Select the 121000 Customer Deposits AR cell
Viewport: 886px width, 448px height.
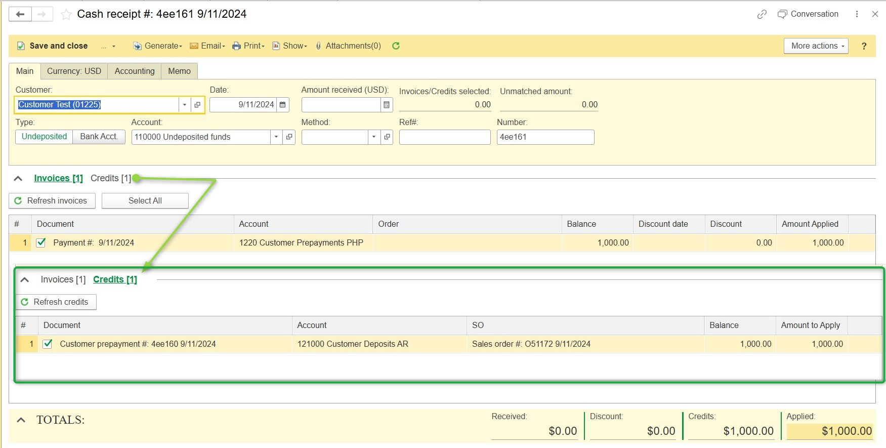click(x=379, y=344)
